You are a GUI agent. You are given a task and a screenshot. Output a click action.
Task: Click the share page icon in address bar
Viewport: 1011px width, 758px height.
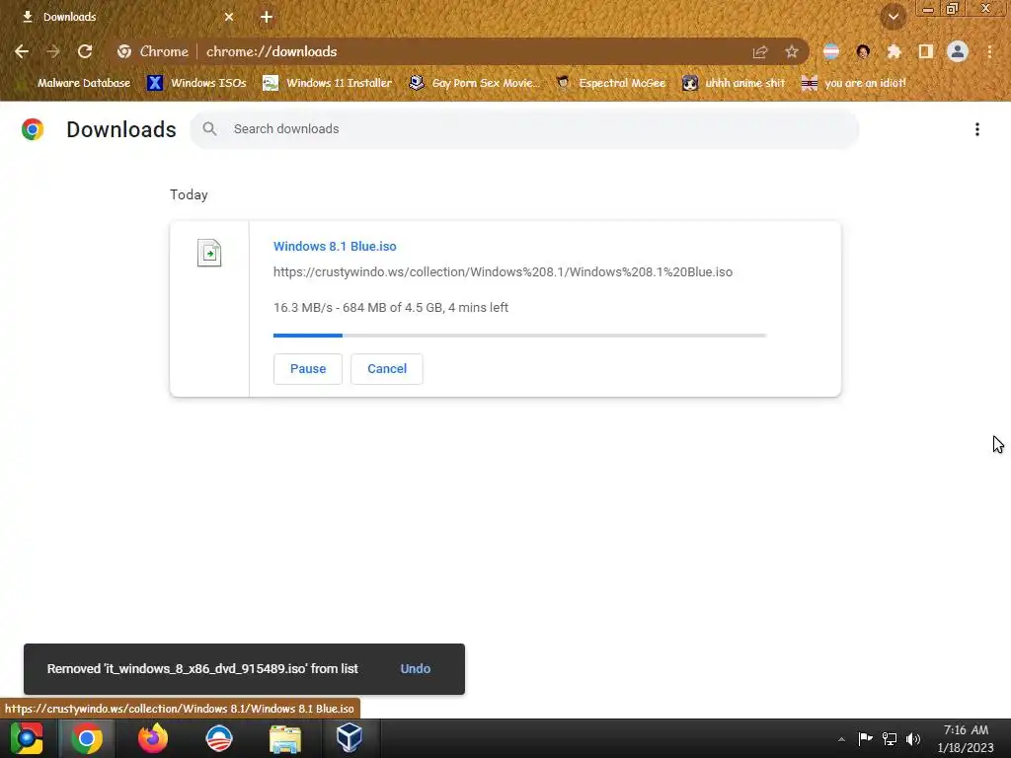tap(760, 51)
